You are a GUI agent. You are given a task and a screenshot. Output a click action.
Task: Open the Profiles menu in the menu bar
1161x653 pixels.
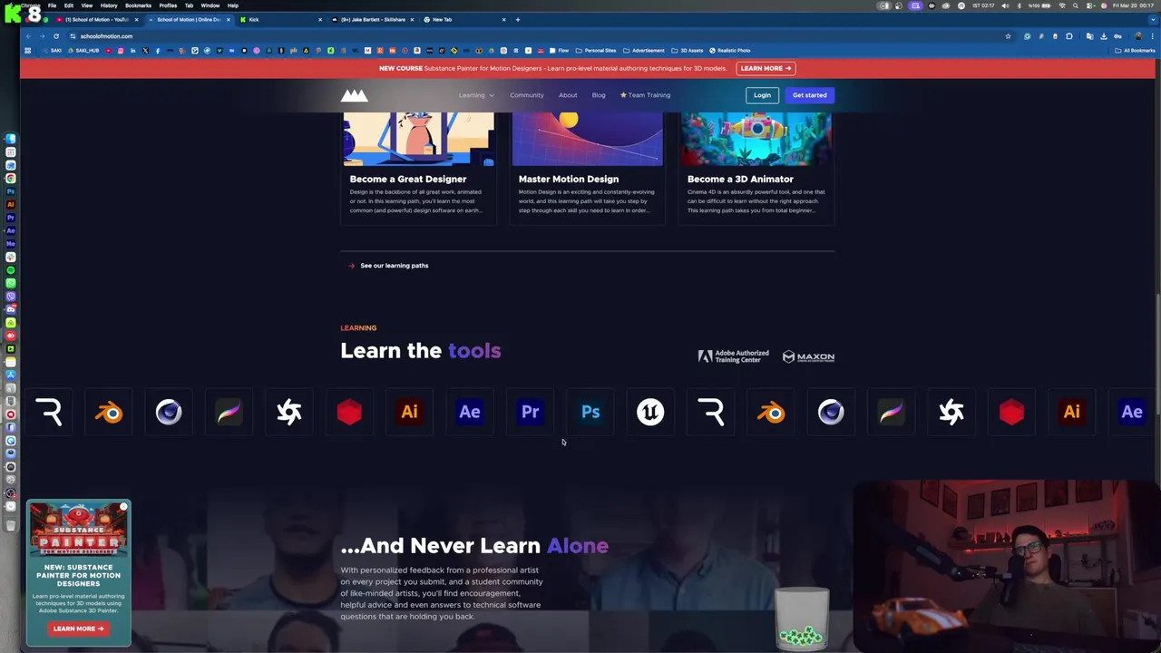click(168, 5)
